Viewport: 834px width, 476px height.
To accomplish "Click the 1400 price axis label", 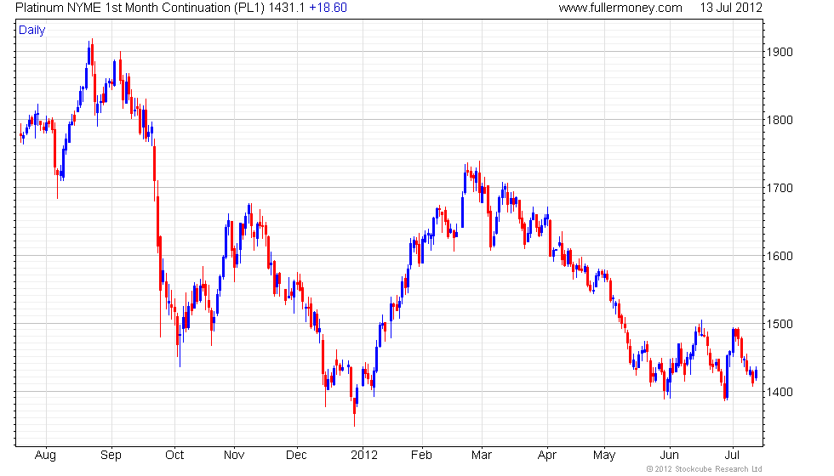I will click(780, 392).
